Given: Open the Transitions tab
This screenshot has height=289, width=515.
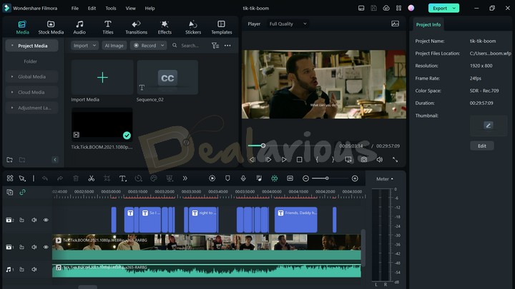Looking at the screenshot, I should pyautogui.click(x=136, y=28).
